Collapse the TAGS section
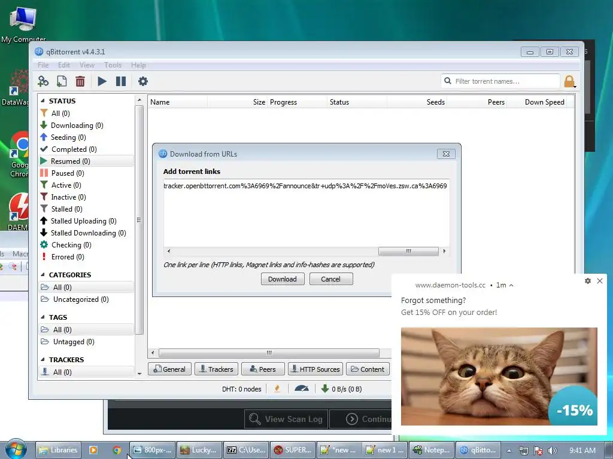Viewport: 613px width, 459px height. tap(43, 317)
